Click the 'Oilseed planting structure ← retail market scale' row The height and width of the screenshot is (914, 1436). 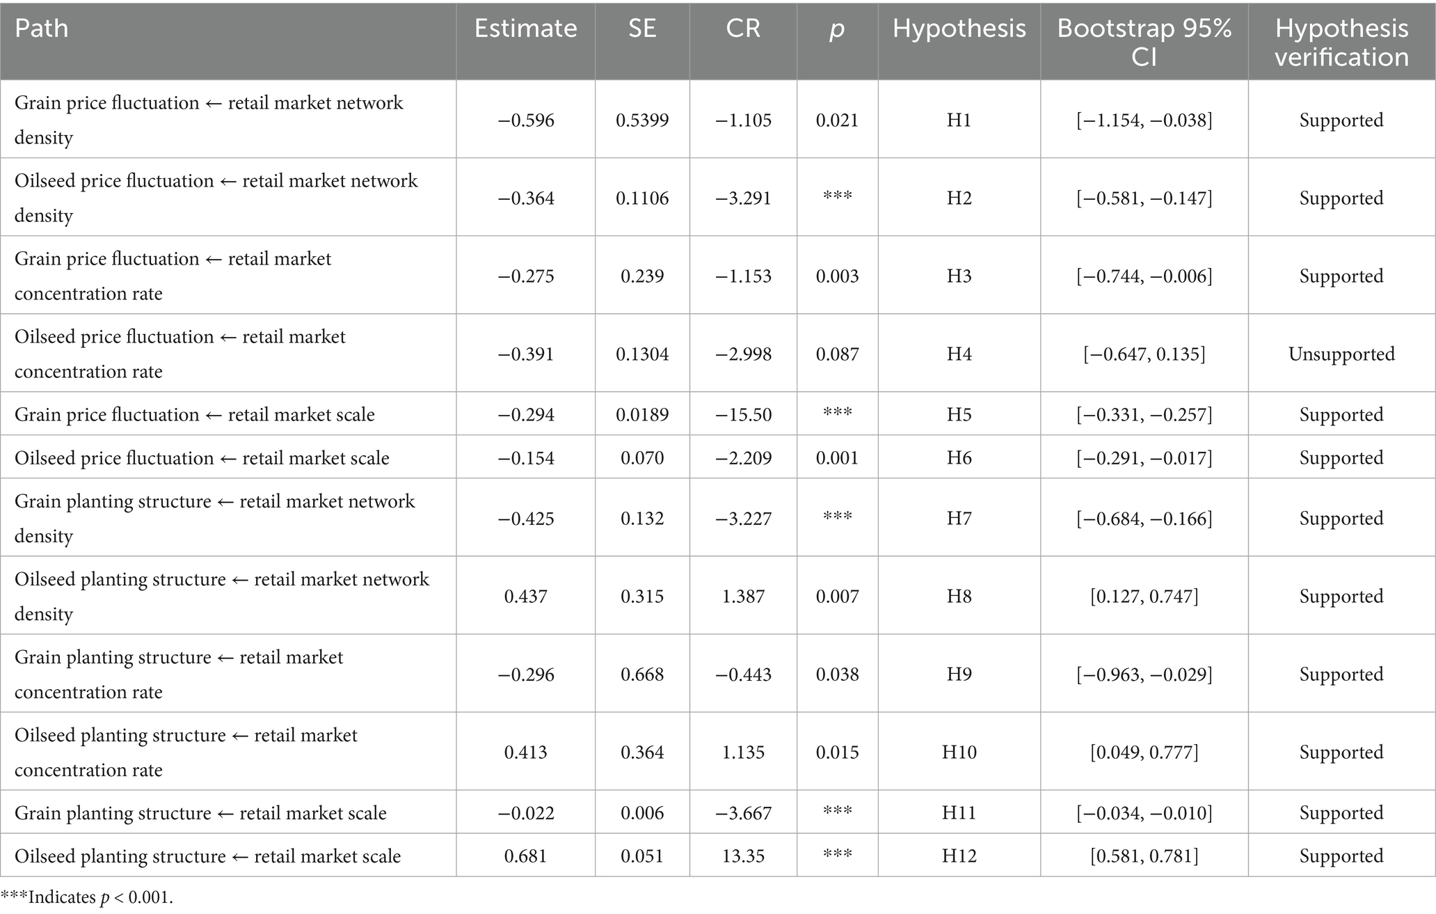click(x=207, y=856)
